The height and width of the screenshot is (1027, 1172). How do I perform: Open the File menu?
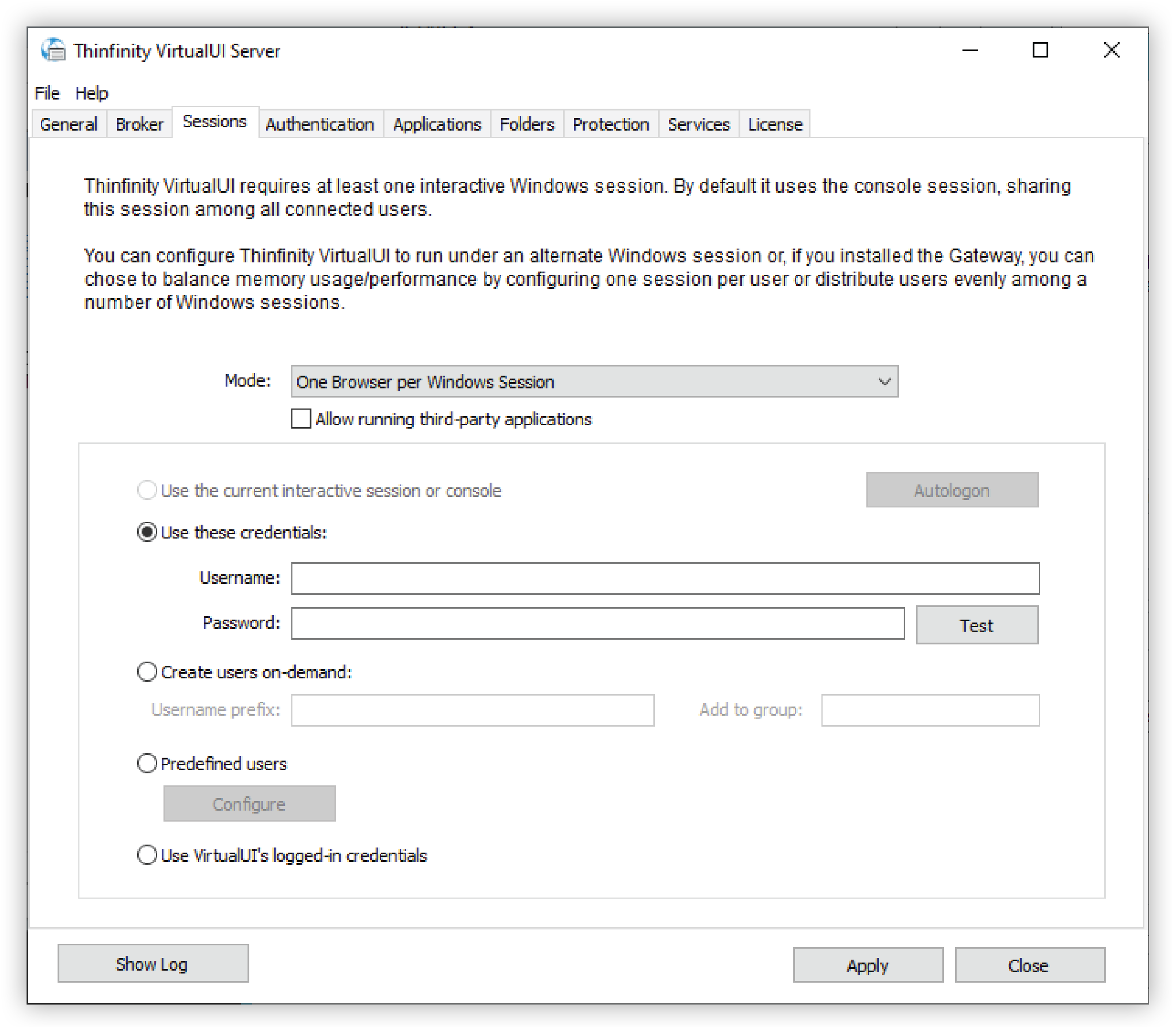(47, 93)
